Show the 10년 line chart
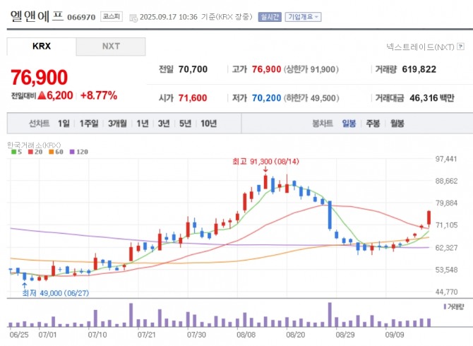Image resolution: width=473 pixels, height=346 pixels. coord(208,123)
